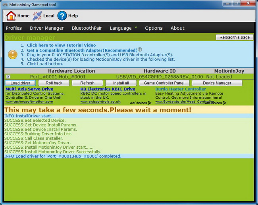Open the Profiles menu
Screen dimensions: 258x205
(x=14, y=28)
